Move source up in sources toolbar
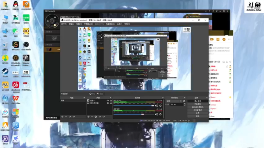The width and height of the screenshot is (264, 148). pos(100,117)
